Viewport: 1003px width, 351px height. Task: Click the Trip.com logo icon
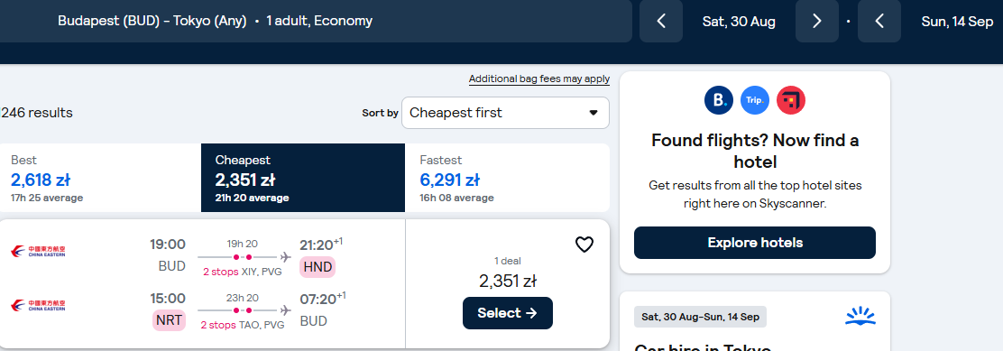[x=755, y=100]
